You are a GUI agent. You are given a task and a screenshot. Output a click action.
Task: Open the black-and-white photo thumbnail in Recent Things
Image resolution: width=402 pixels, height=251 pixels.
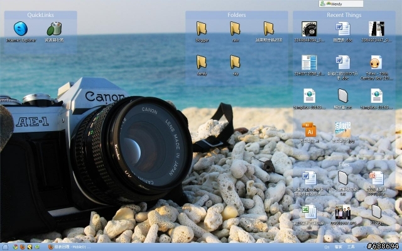point(376,29)
